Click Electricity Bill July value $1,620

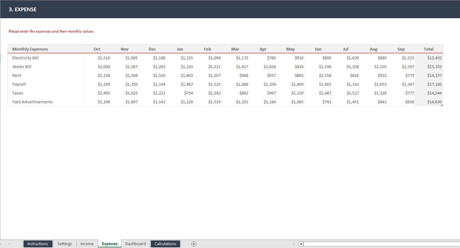coord(346,58)
